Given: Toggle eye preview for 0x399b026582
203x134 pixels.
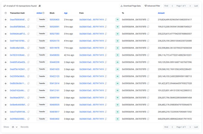Looking at the screenshot, I should point(6,119).
